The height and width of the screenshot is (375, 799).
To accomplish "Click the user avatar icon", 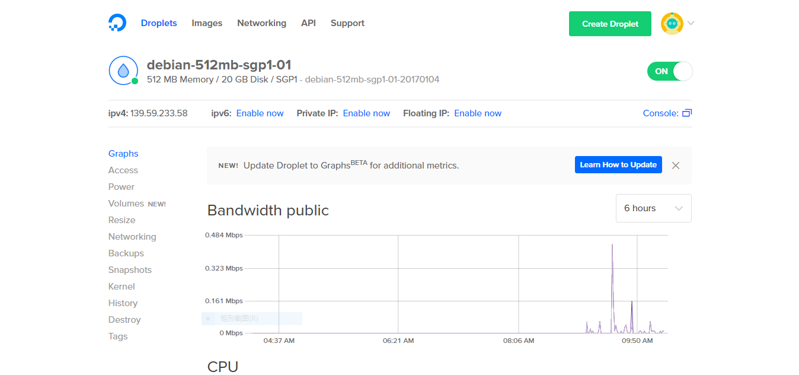I will point(672,24).
